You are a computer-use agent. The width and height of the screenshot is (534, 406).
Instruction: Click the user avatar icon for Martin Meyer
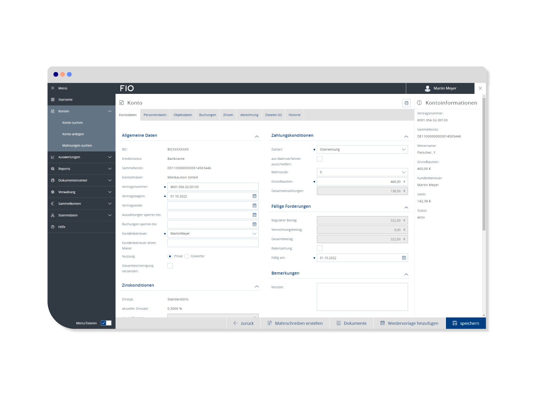428,88
